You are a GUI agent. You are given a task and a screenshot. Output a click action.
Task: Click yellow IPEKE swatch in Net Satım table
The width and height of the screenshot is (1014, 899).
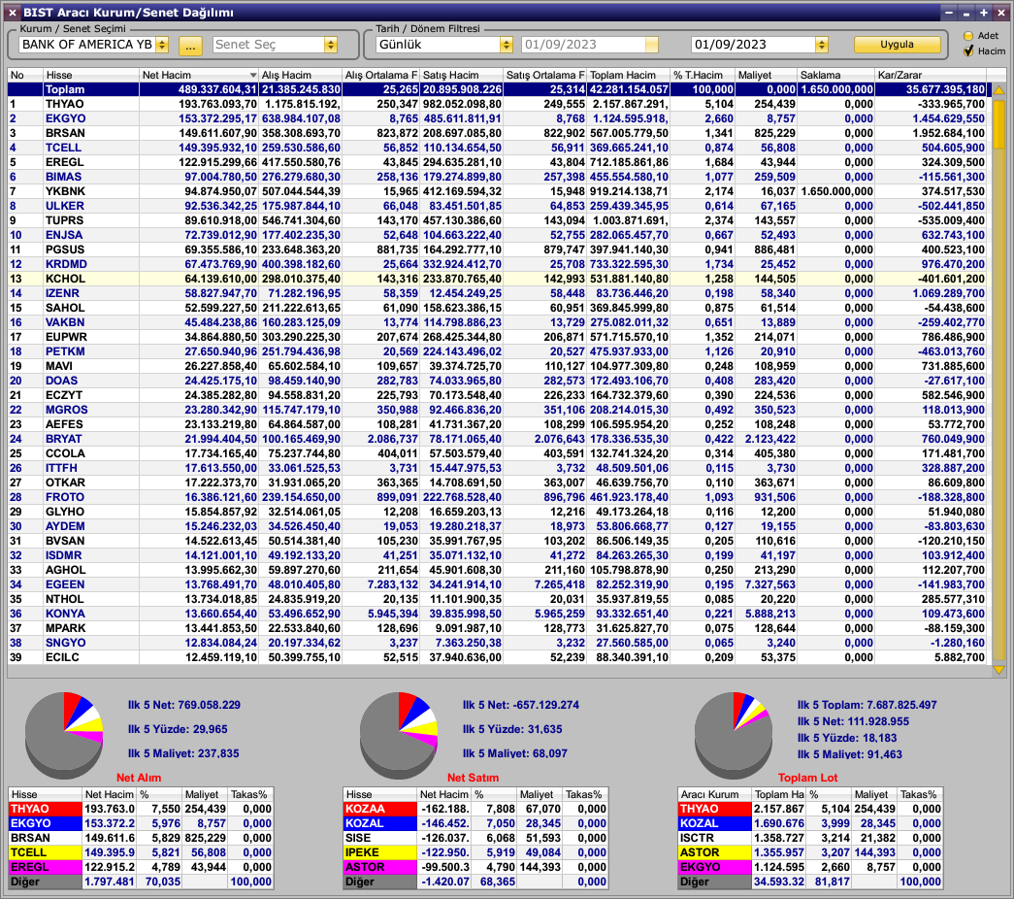coord(380,852)
